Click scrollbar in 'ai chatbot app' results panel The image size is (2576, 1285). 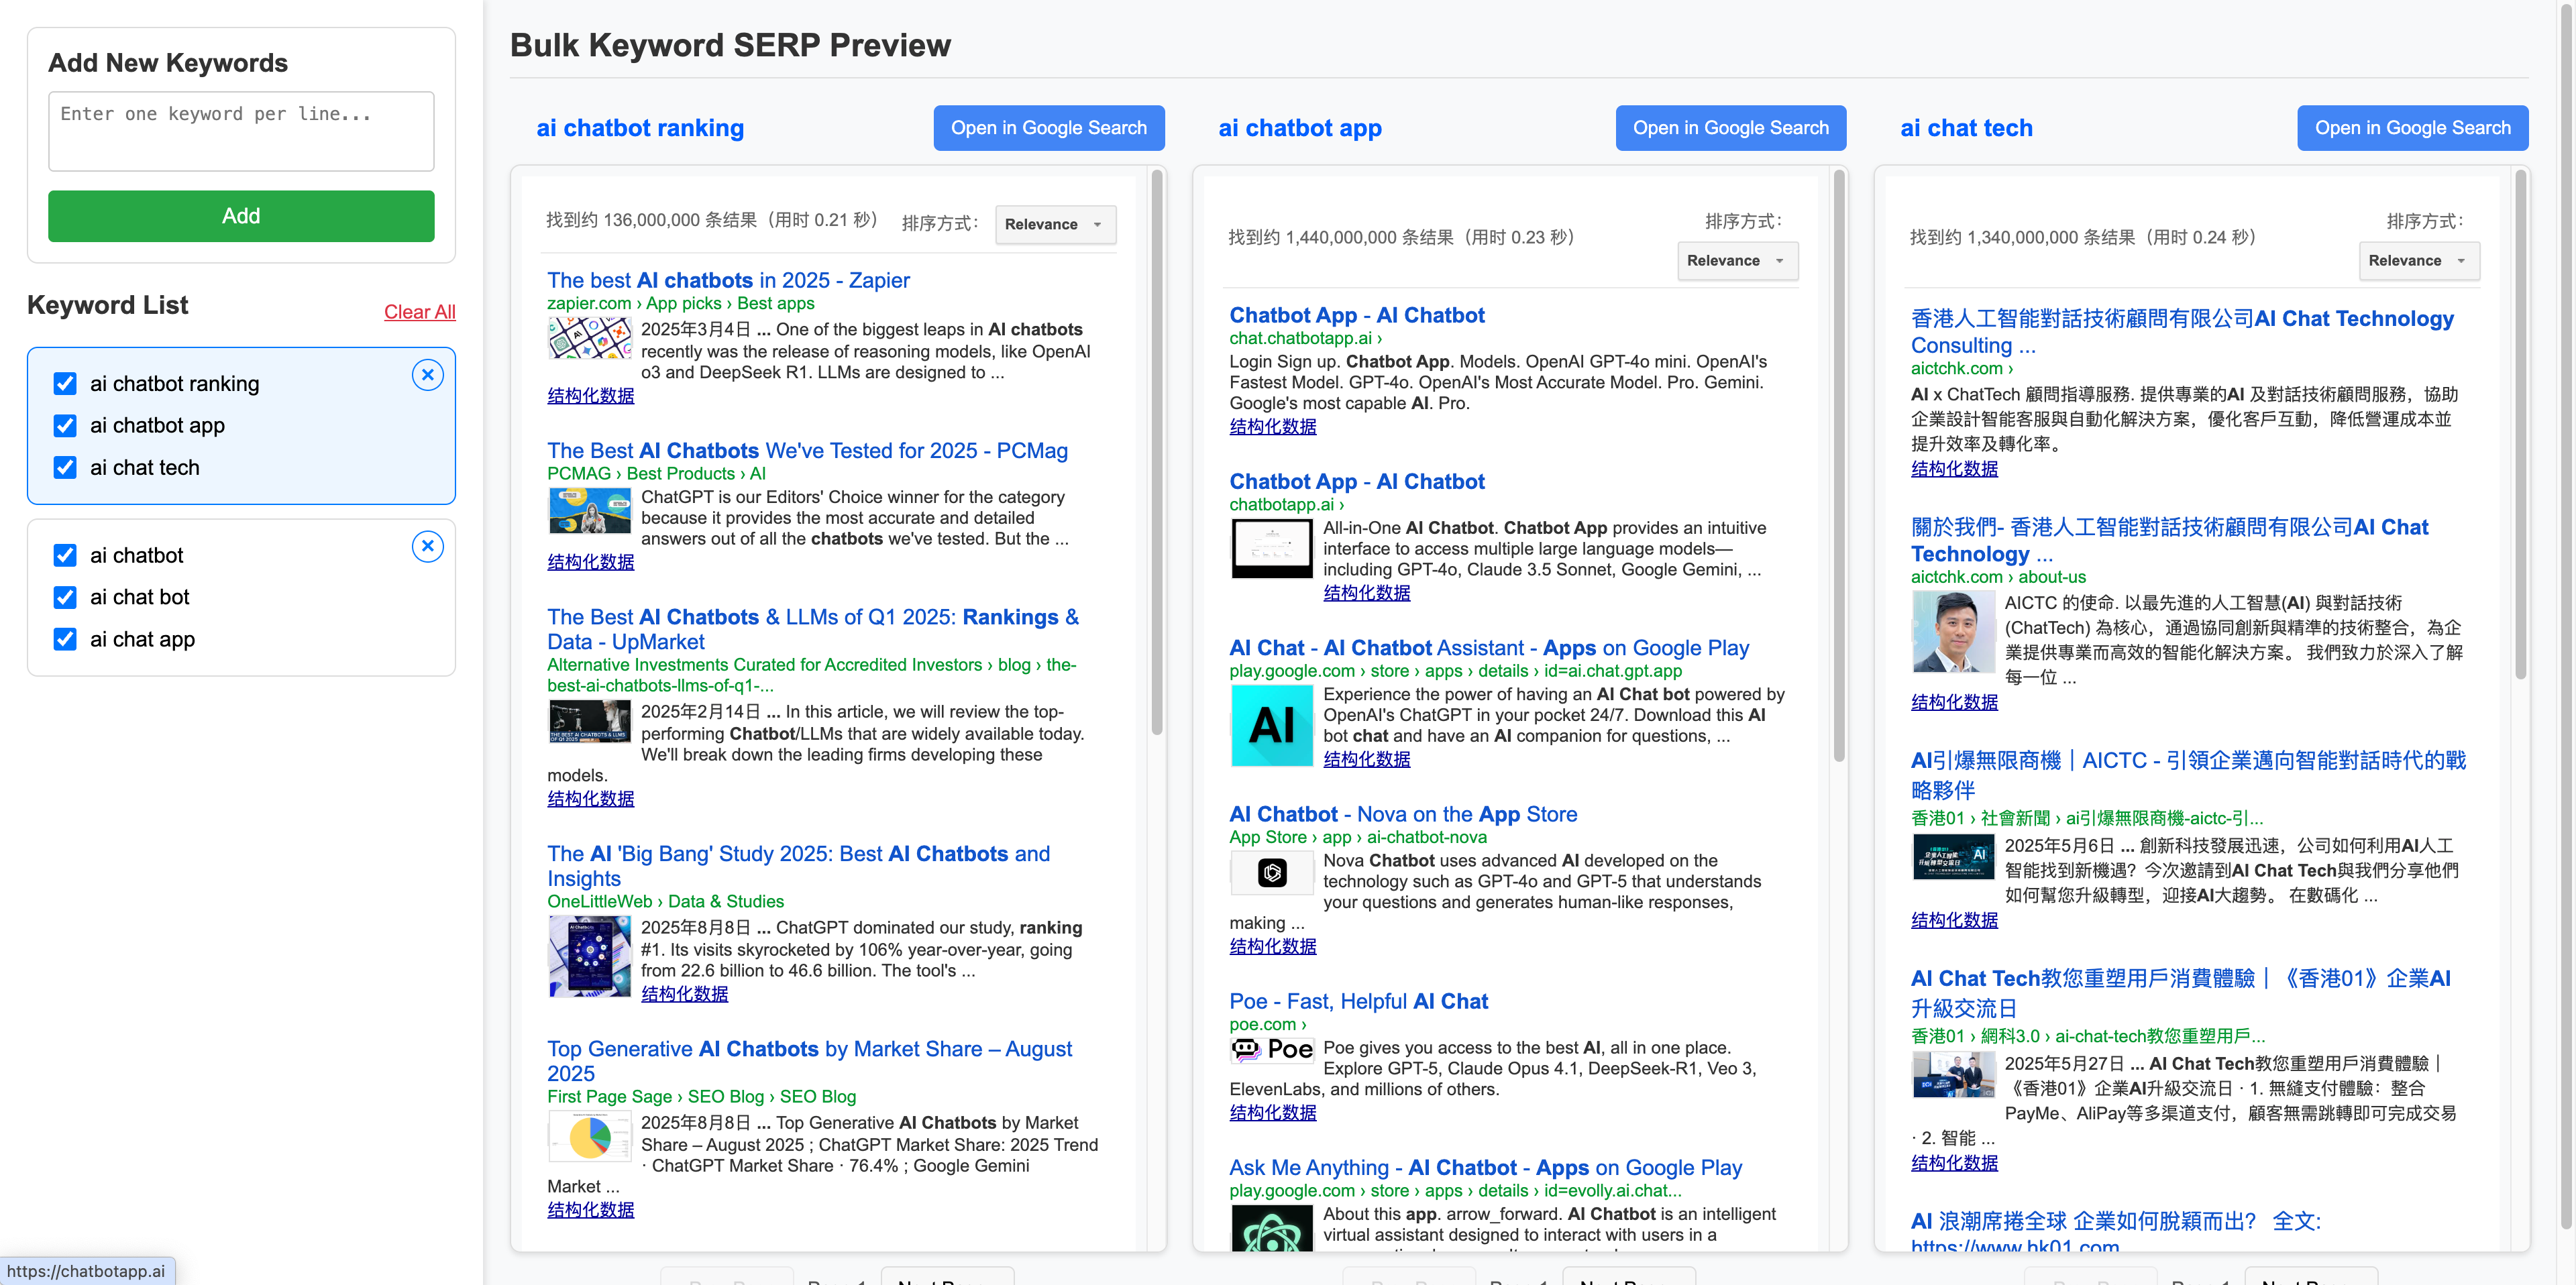[x=1839, y=465]
